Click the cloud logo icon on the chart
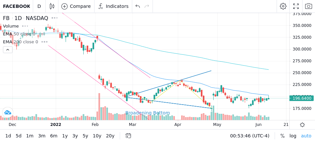 (8, 112)
